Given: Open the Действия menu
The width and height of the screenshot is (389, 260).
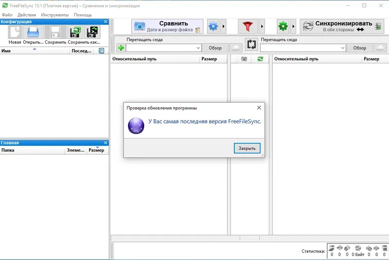Looking at the screenshot, I should 27,15.
